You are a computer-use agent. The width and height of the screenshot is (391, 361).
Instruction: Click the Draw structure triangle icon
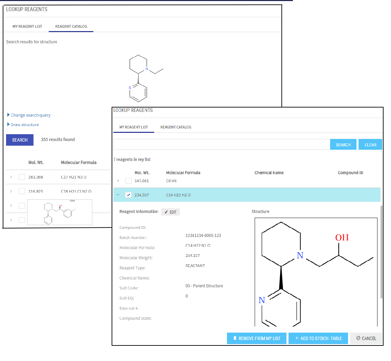pyautogui.click(x=8, y=124)
